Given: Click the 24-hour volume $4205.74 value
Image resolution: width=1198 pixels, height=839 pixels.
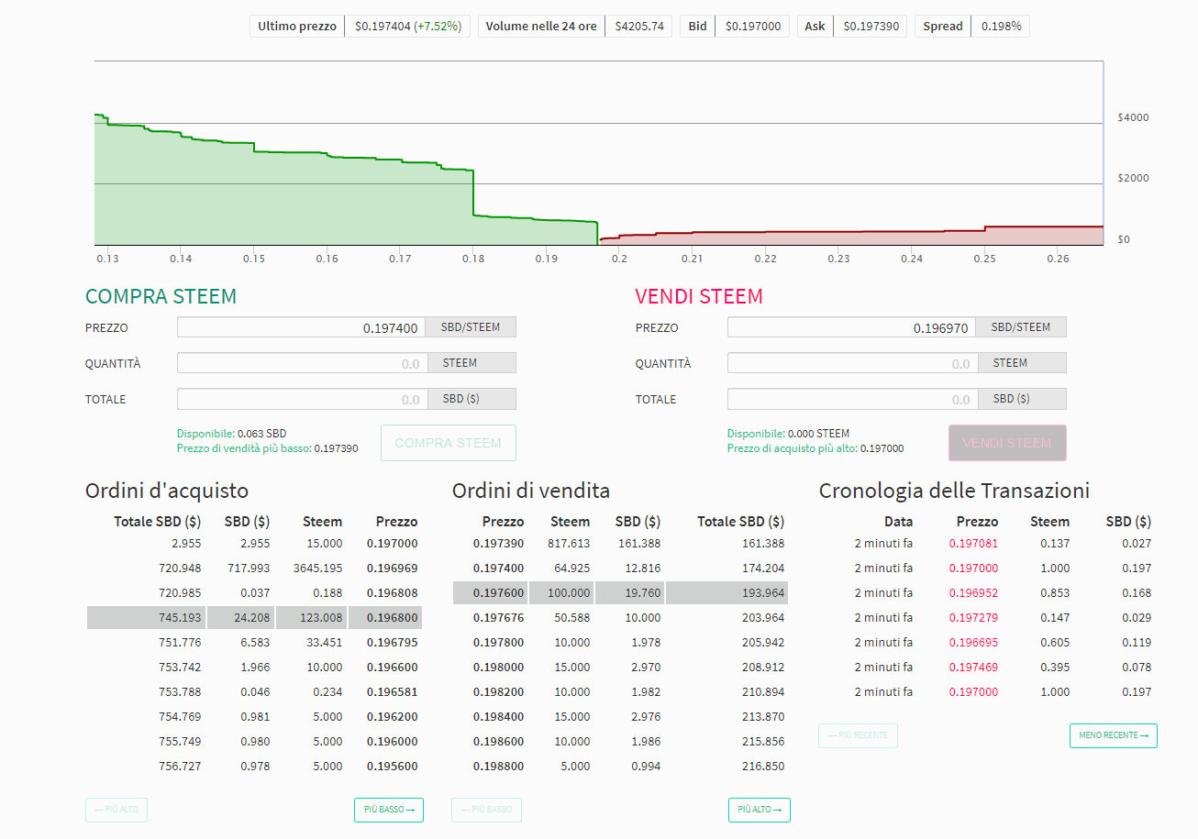Looking at the screenshot, I should pos(639,27).
